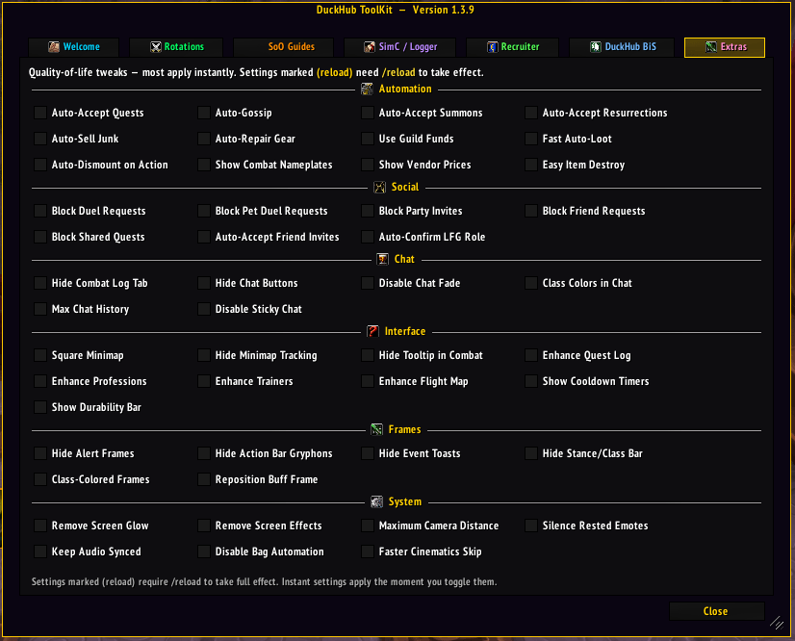Viewport: 795px width, 641px height.
Task: Click the Rotations tab crossed-swords icon
Action: (x=156, y=47)
